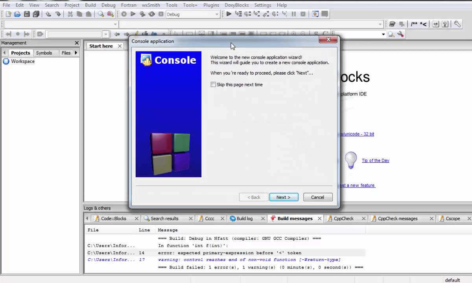Image resolution: width=472 pixels, height=283 pixels.
Task: Click the red wrench search options icon
Action: (400, 34)
